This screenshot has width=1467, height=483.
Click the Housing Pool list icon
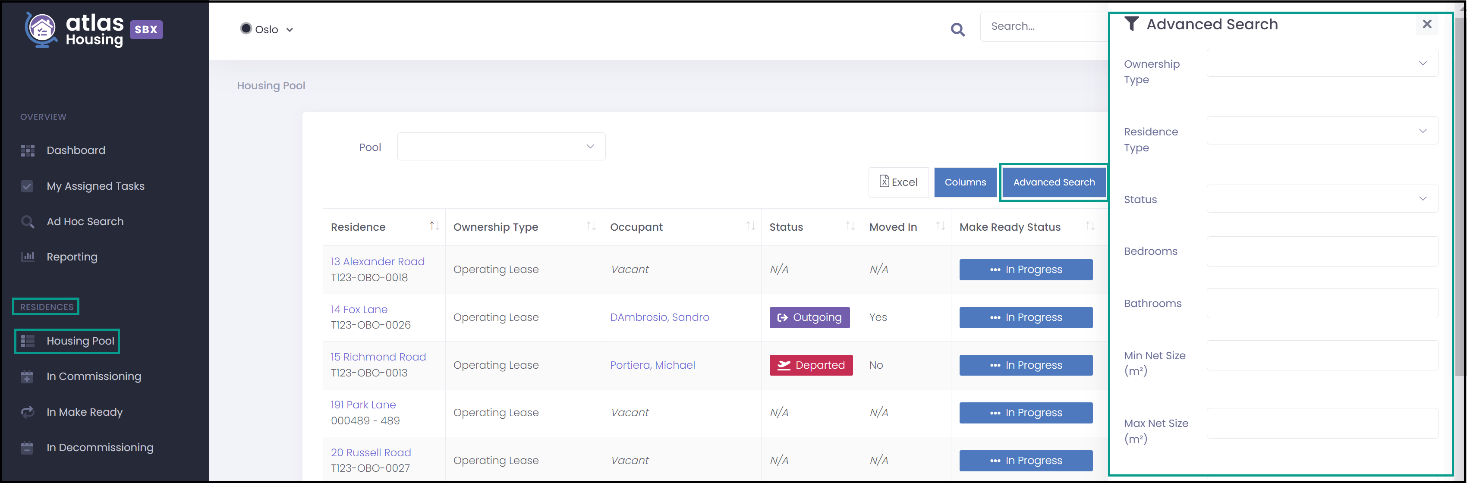click(27, 341)
